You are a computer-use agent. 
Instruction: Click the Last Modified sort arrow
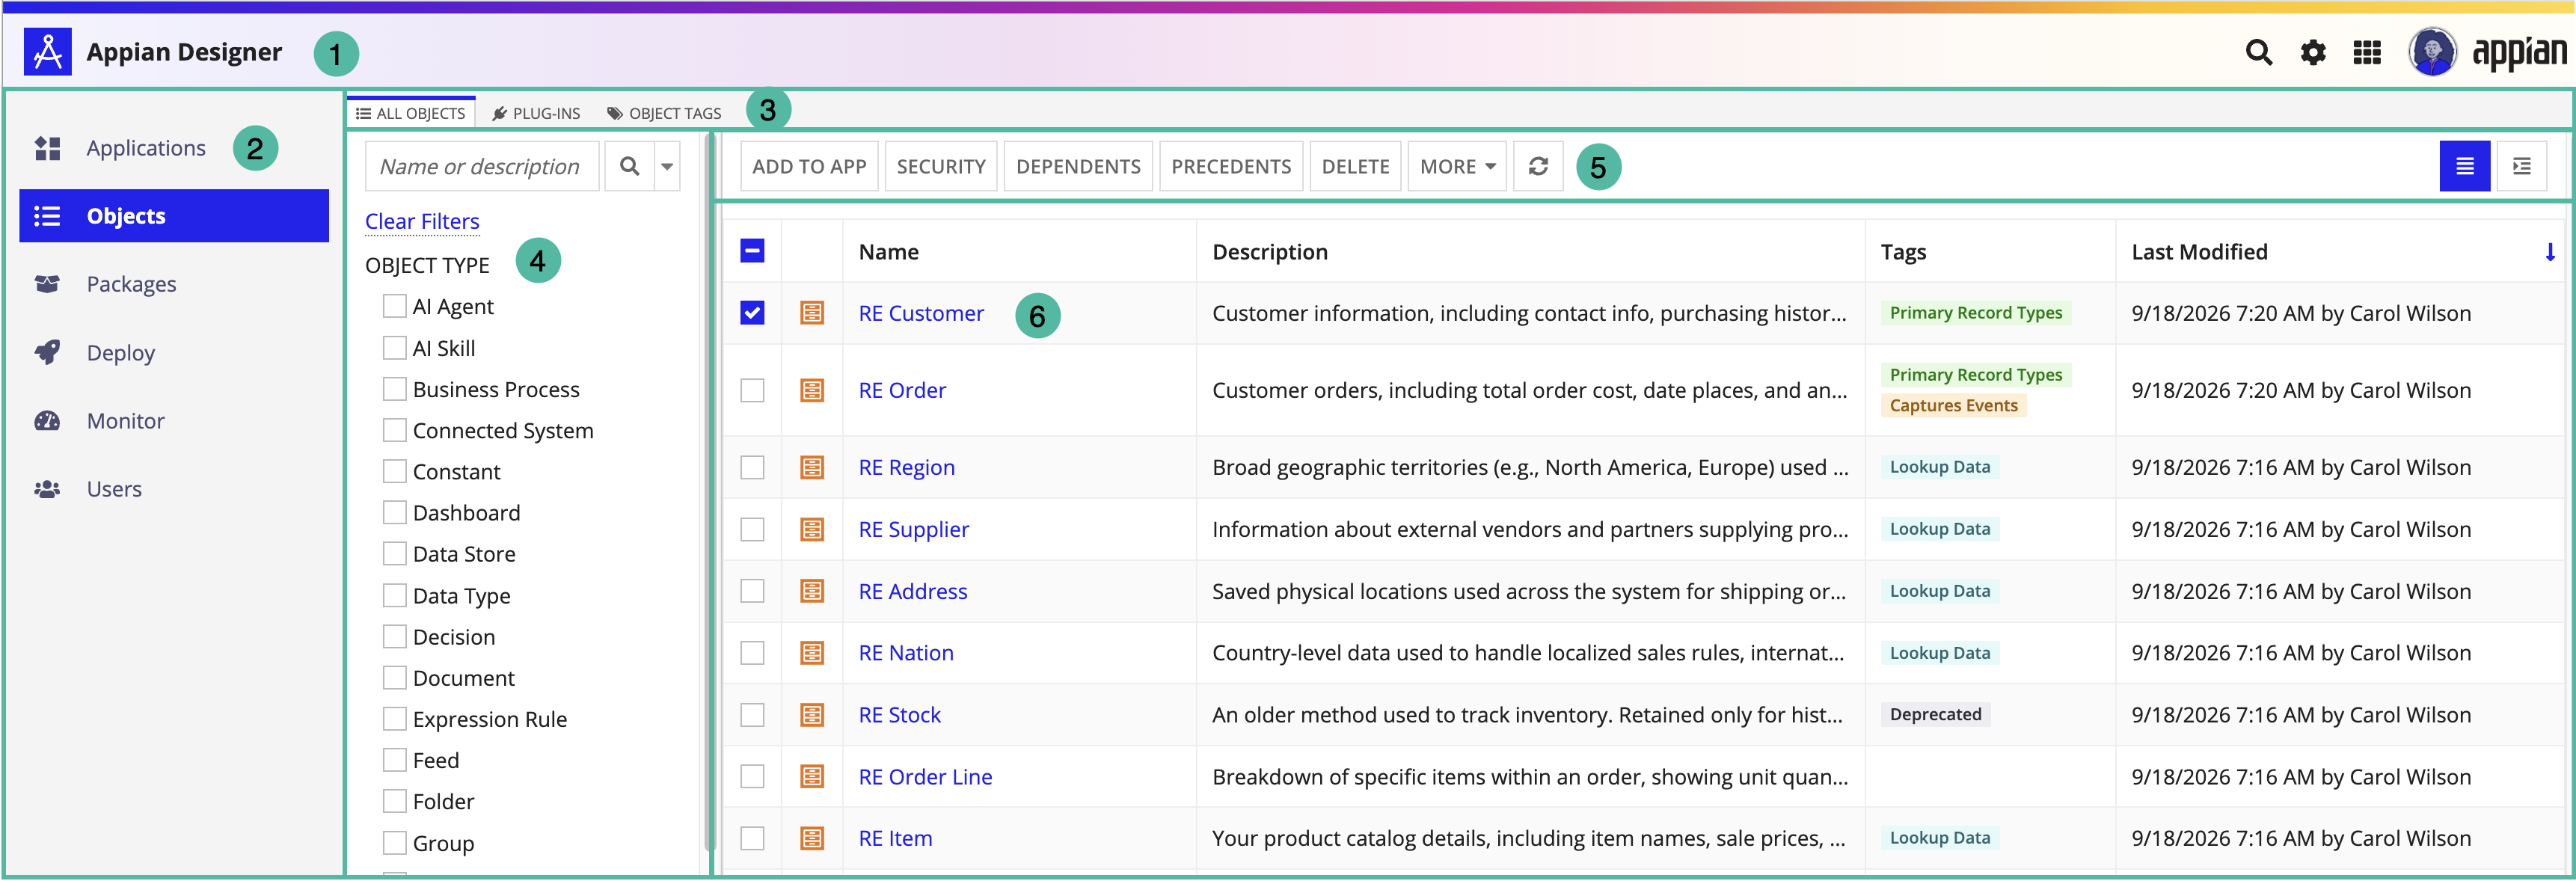click(2550, 252)
